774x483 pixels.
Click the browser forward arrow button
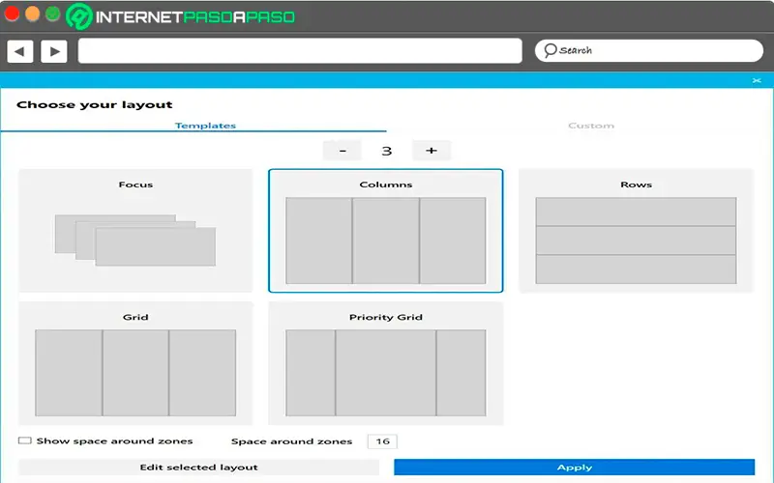(x=54, y=51)
